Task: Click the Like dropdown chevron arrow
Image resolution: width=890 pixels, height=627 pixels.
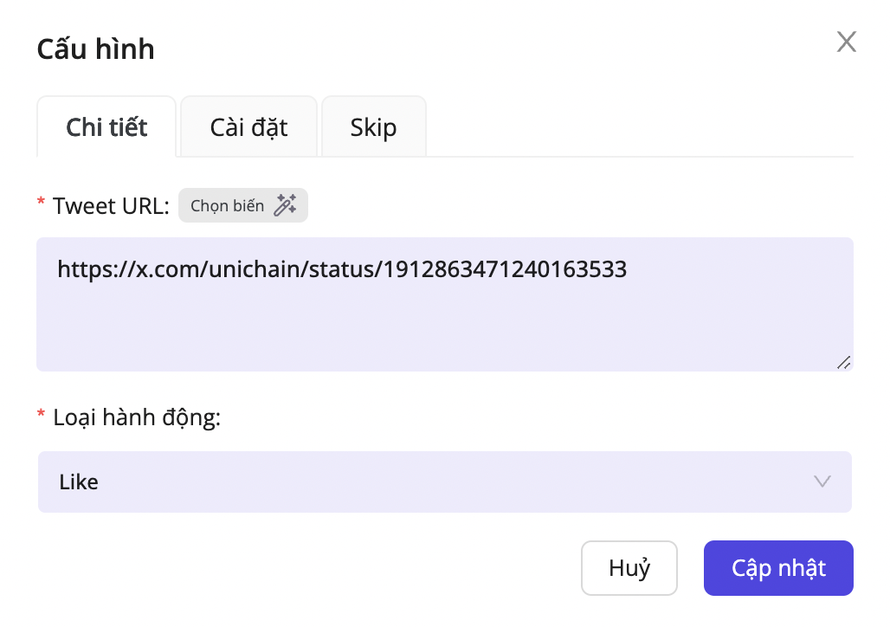Action: [x=822, y=482]
